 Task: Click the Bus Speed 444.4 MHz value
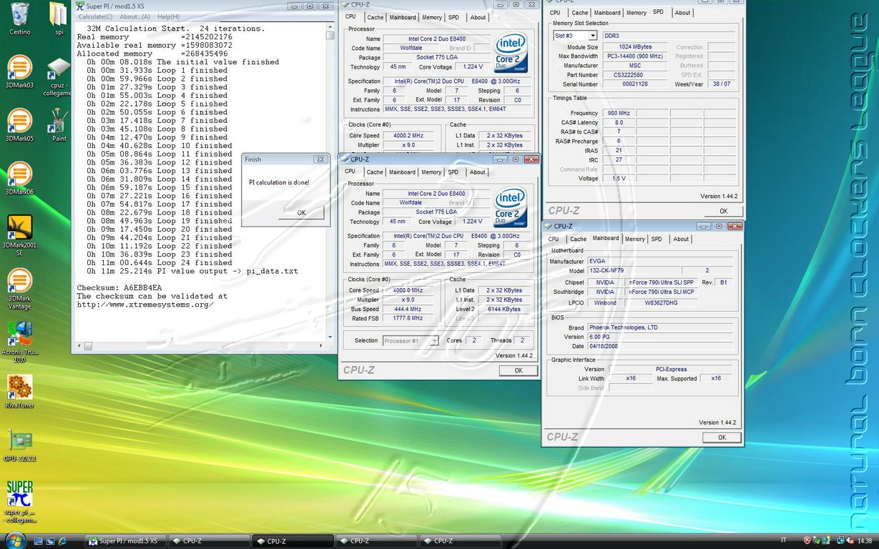tap(407, 309)
